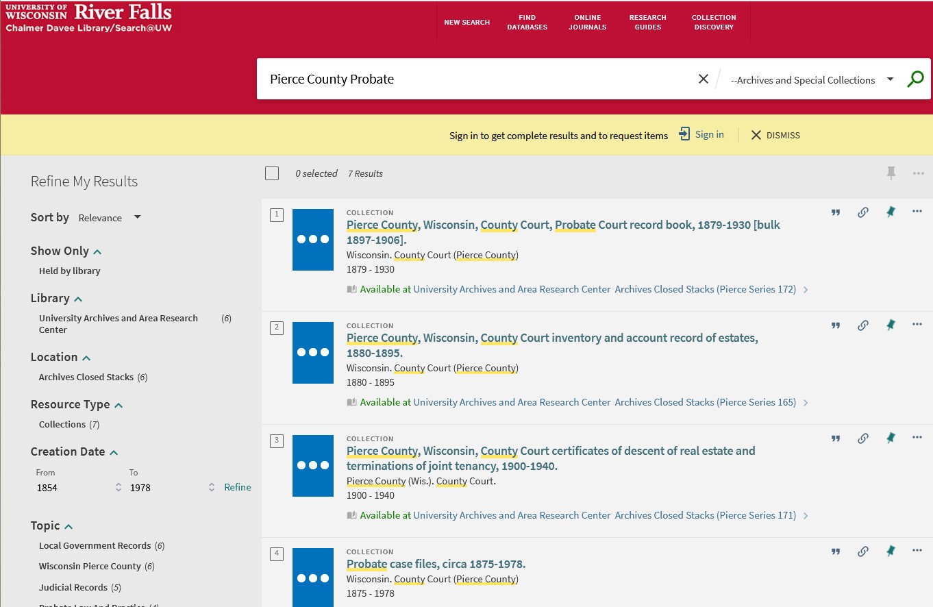Click the permalink icon for result 4
933x607 pixels.
[863, 552]
